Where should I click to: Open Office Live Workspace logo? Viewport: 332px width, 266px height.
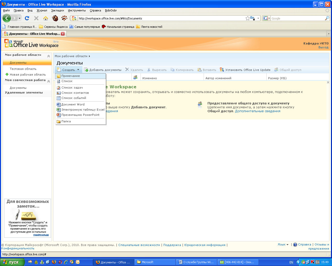[32, 44]
